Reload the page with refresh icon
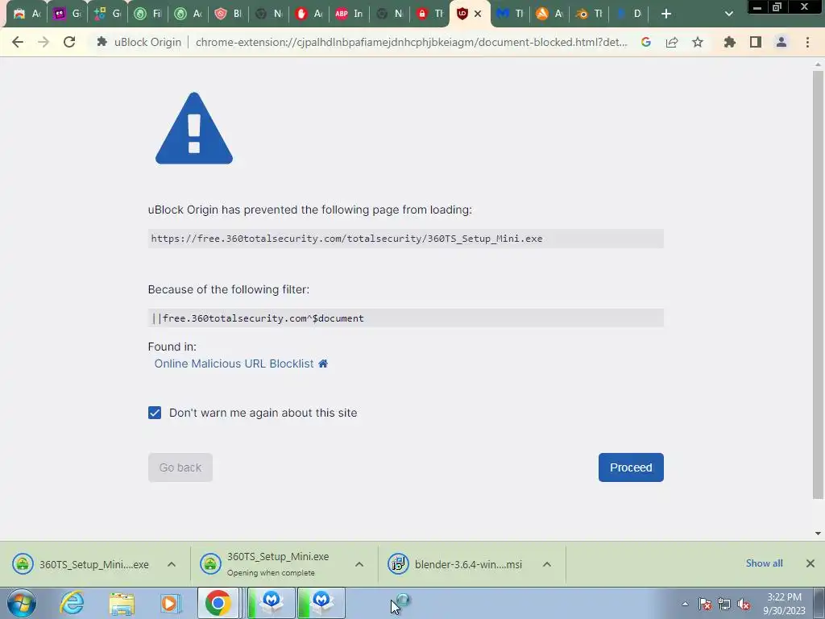The height and width of the screenshot is (619, 825). 69,42
